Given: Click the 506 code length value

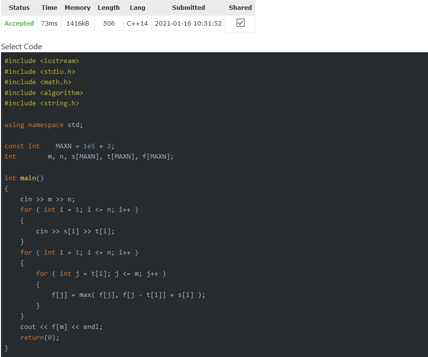Looking at the screenshot, I should (x=108, y=23).
